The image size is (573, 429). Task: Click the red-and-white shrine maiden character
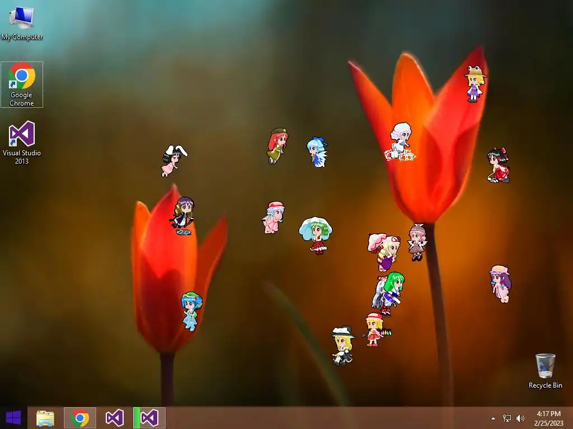point(499,165)
